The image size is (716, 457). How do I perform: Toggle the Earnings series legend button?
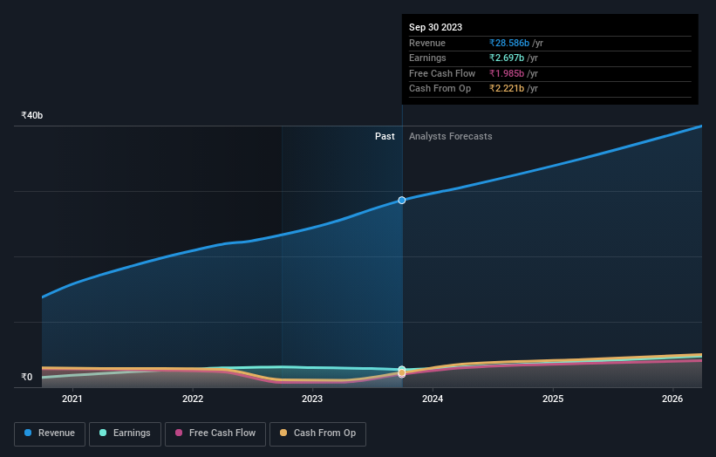point(125,433)
